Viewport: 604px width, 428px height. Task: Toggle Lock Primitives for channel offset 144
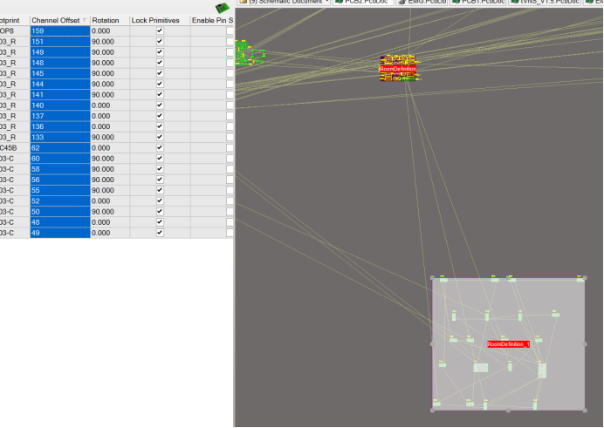pos(160,84)
